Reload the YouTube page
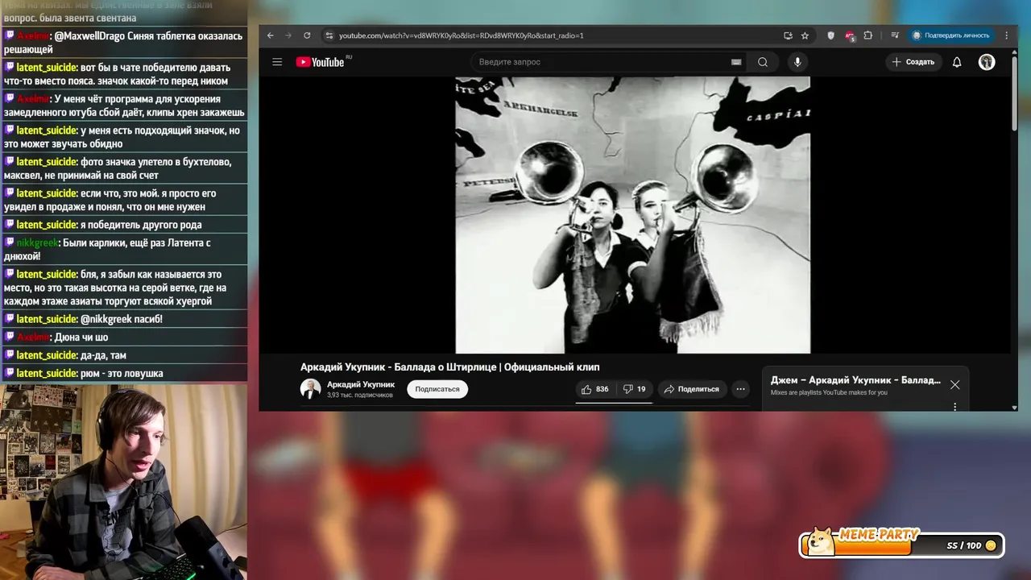 pyautogui.click(x=307, y=35)
